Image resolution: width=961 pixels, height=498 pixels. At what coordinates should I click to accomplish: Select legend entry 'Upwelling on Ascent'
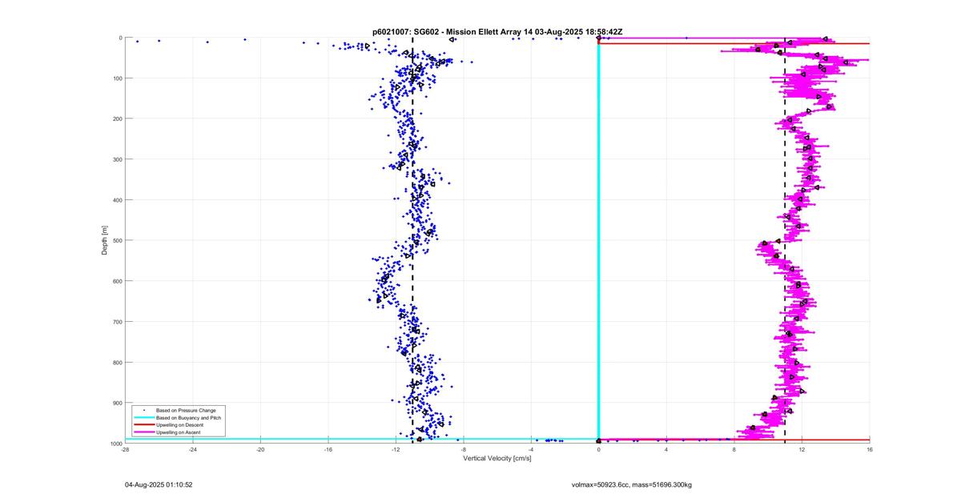pyautogui.click(x=179, y=432)
